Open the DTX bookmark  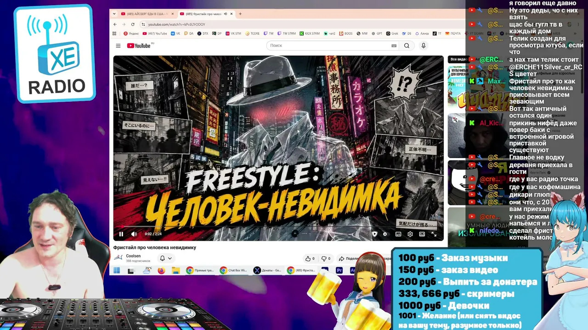203,33
